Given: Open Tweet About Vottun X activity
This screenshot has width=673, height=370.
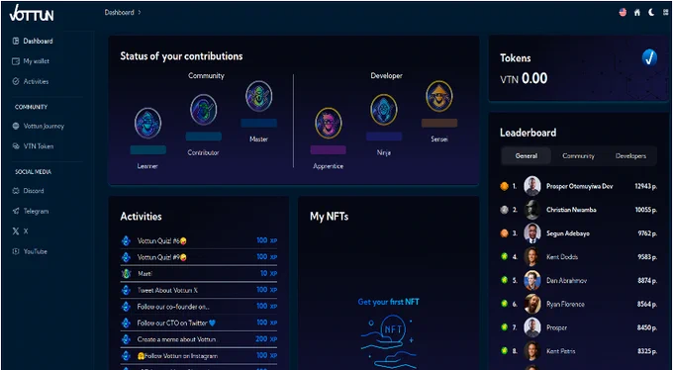Looking at the screenshot, I should coord(199,290).
